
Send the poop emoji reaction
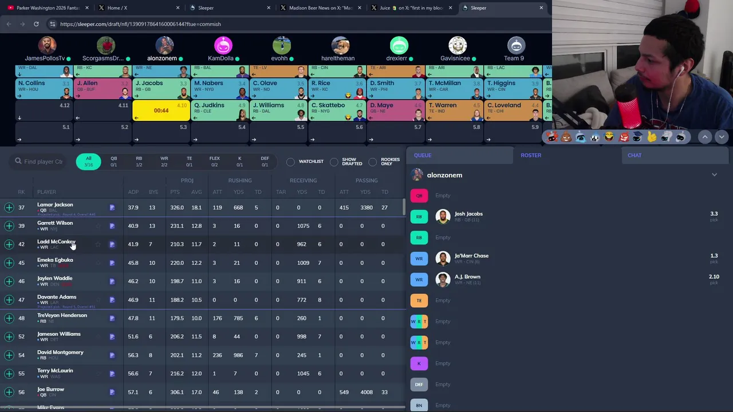566,137
